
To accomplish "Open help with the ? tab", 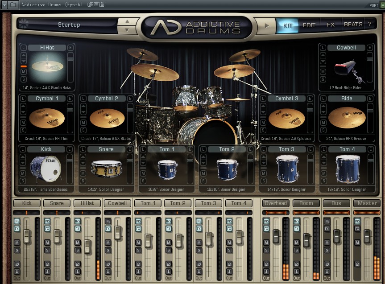I will (x=369, y=24).
